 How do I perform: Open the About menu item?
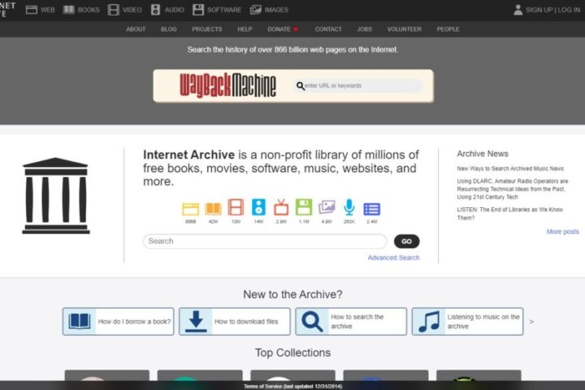pyautogui.click(x=136, y=29)
